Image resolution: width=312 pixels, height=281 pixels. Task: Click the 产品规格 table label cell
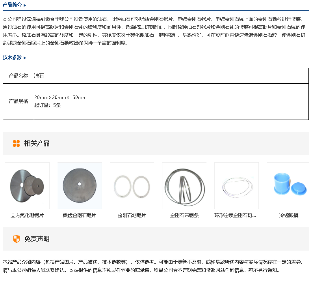click(19, 101)
